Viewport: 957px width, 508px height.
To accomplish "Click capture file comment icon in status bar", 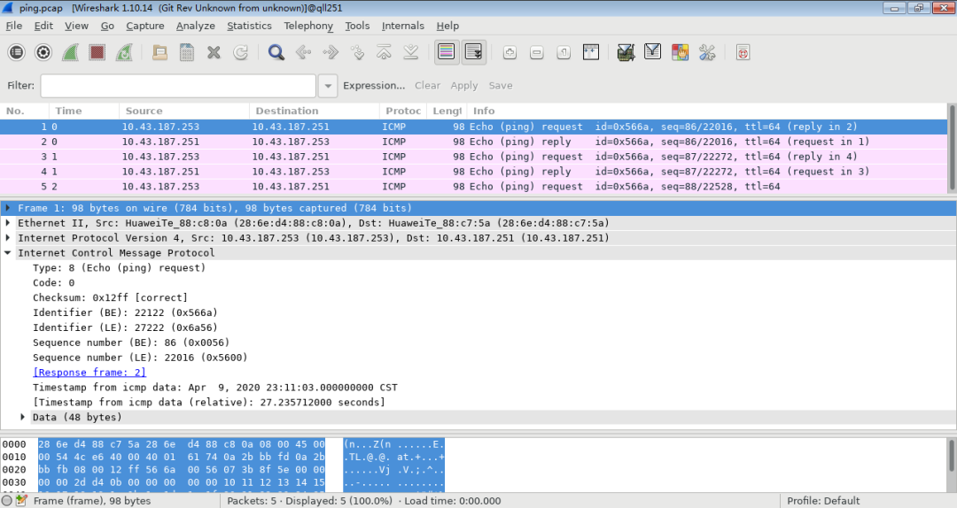I will click(21, 501).
